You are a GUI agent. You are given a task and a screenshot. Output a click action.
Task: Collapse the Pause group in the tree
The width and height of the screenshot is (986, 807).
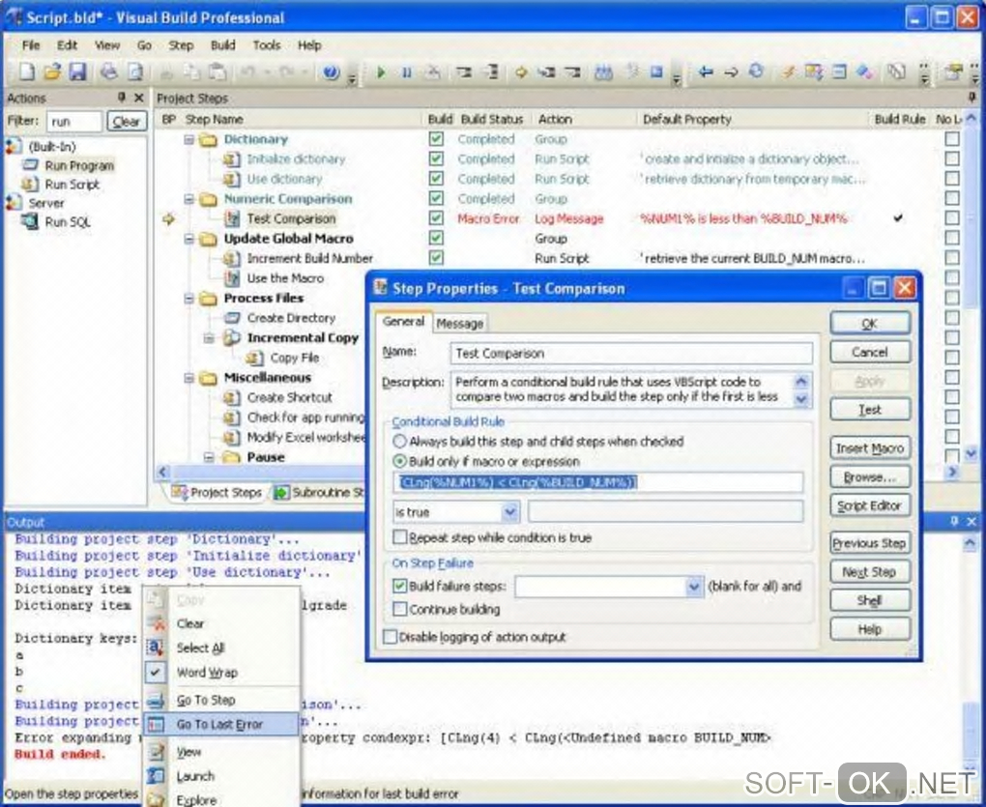click(209, 457)
